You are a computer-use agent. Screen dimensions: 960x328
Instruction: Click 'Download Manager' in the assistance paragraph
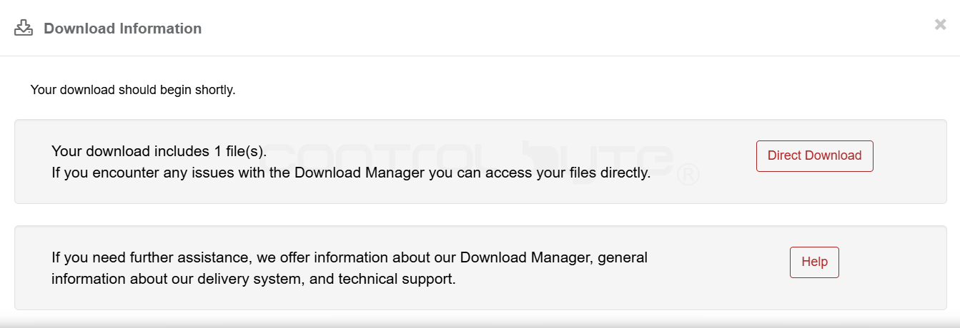[x=525, y=257]
